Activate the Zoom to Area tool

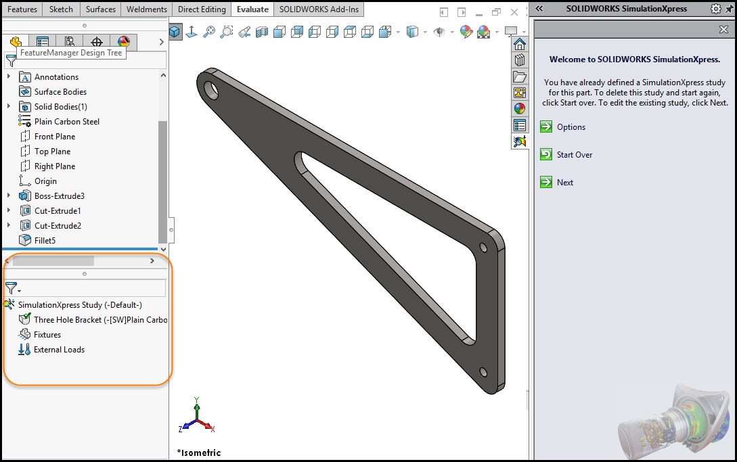point(227,32)
